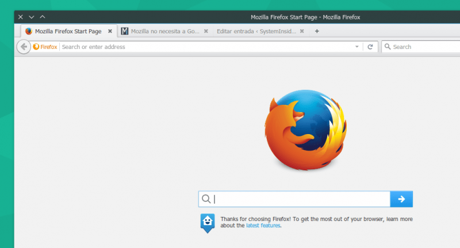Click the magnifier icon in the toolbar search box
Viewport: 460px width, 248px height.
click(388, 47)
